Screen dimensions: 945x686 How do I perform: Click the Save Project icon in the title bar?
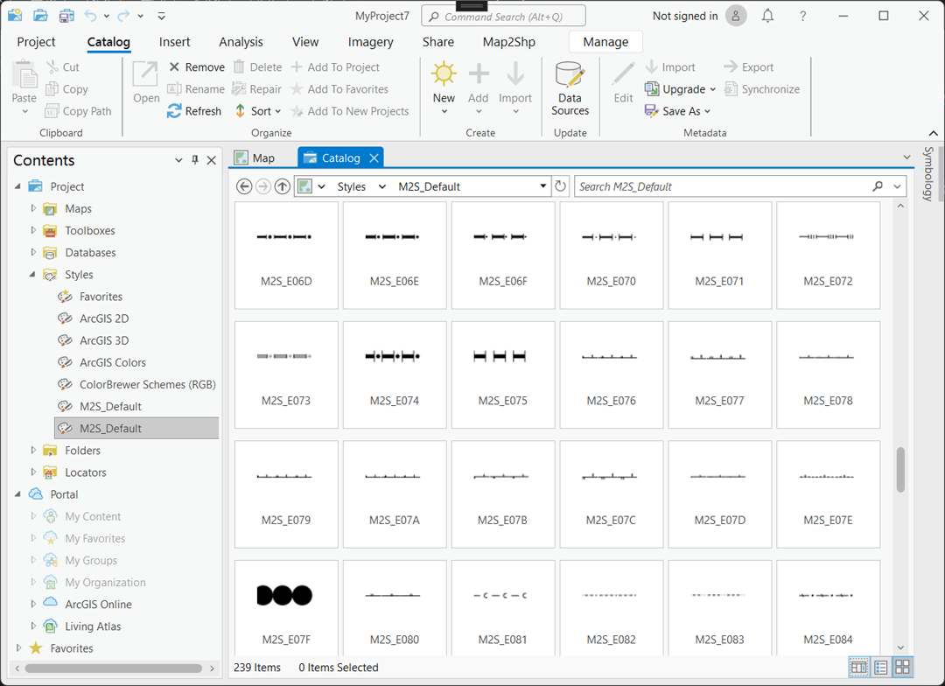(x=66, y=16)
